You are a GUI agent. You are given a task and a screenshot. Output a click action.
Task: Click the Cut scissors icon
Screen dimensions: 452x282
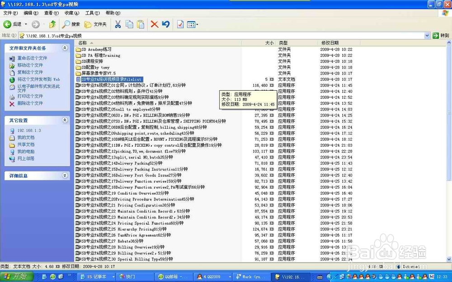118,24
